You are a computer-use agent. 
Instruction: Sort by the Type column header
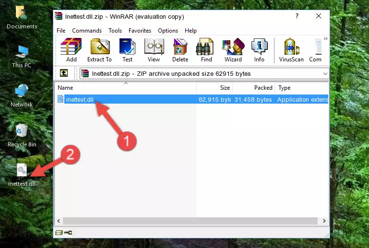[x=302, y=87]
